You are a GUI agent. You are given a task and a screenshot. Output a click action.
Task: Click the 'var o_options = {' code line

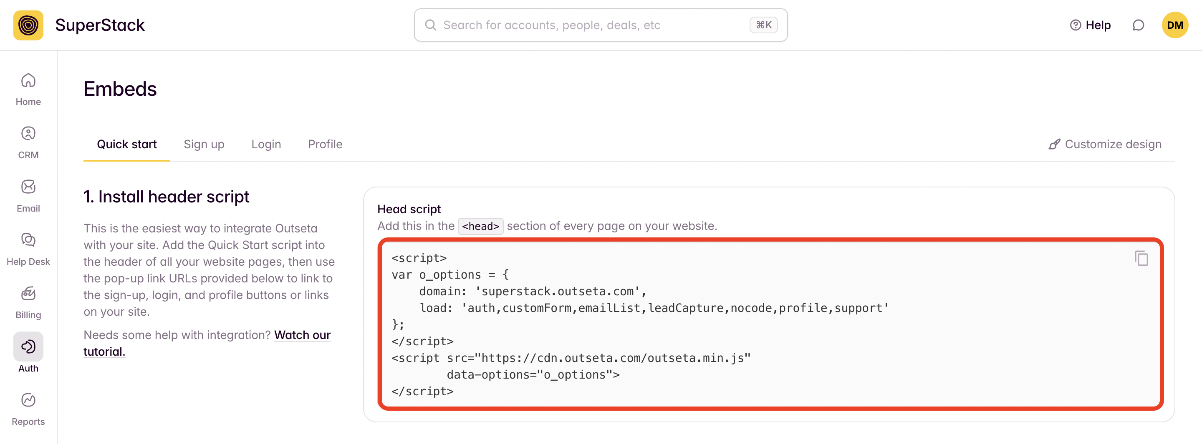(x=450, y=275)
